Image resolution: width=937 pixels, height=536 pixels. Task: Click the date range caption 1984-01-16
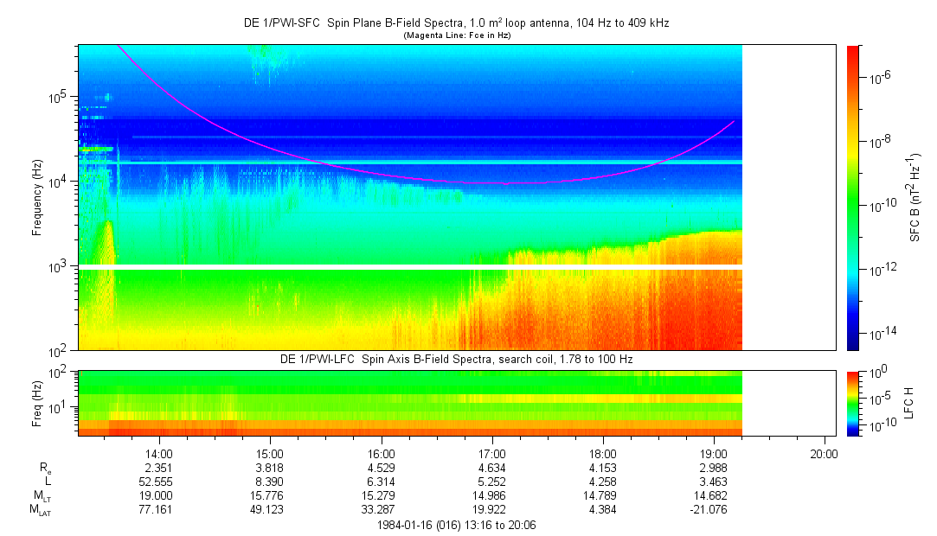coord(456,525)
